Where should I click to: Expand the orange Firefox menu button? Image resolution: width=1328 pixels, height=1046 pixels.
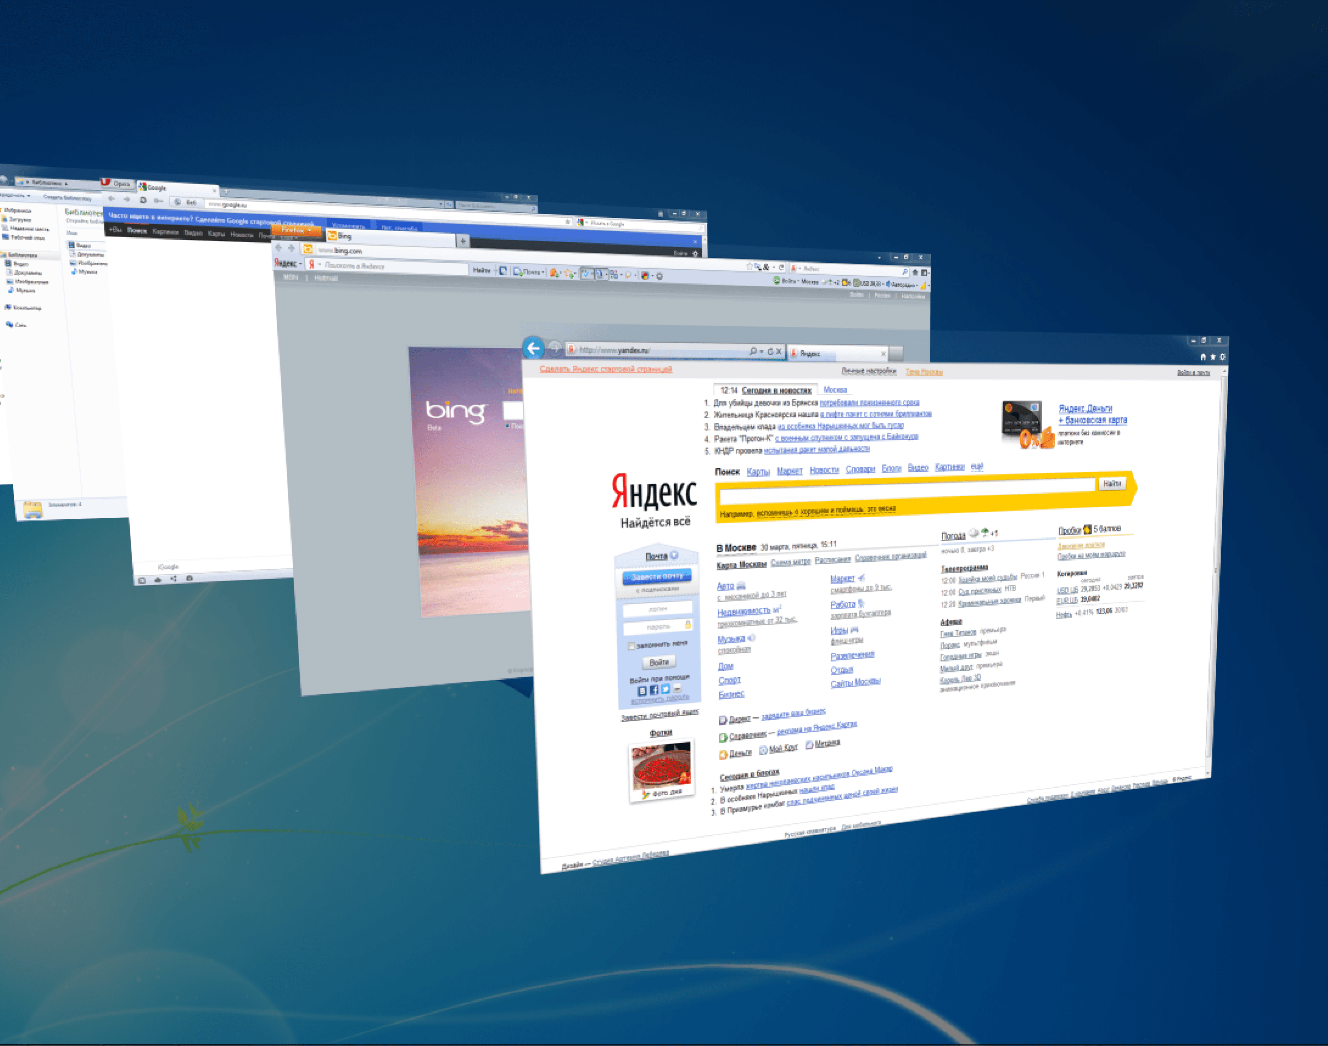click(296, 231)
